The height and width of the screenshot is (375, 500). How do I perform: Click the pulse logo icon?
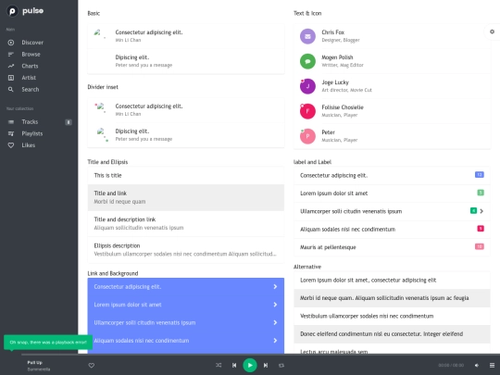[x=12, y=11]
